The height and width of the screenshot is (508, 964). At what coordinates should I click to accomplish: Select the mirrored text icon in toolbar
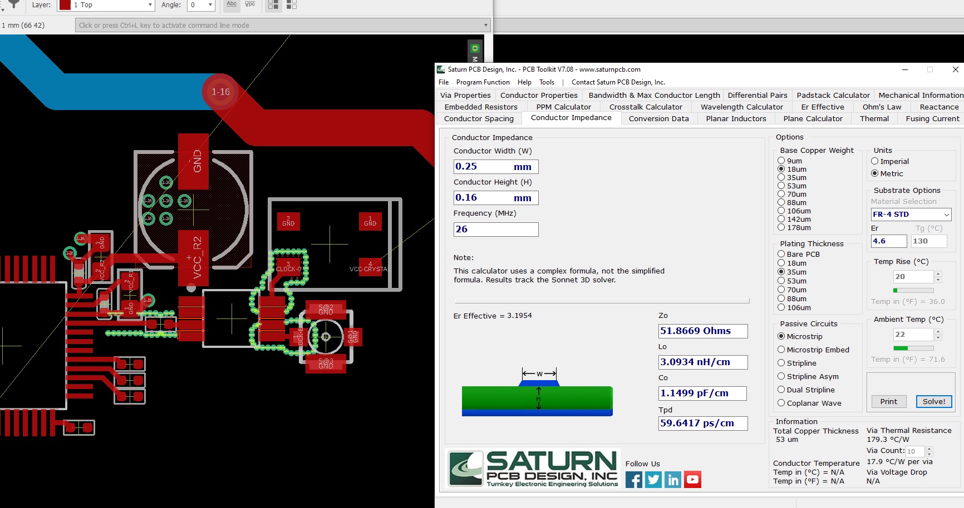[x=250, y=4]
